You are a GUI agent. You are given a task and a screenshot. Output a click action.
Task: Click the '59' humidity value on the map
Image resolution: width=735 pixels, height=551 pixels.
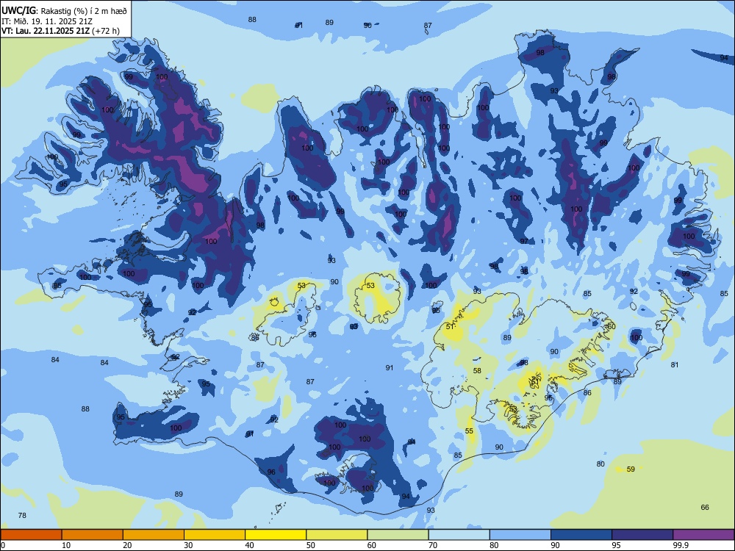[631, 469]
